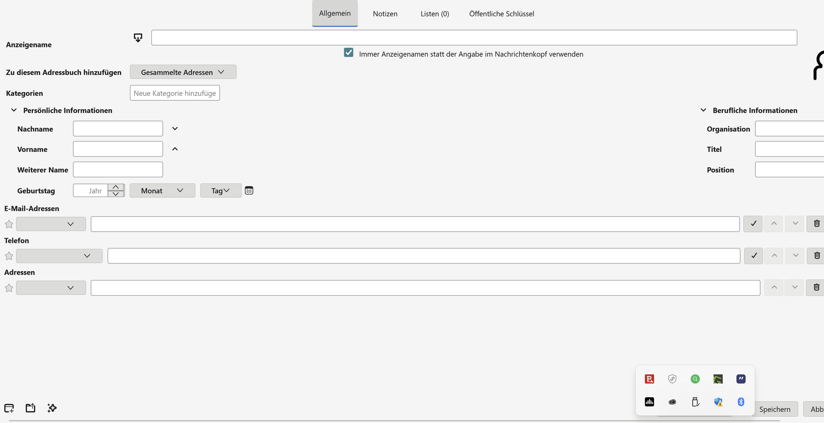Star the Adressen row as preferred

click(9, 288)
